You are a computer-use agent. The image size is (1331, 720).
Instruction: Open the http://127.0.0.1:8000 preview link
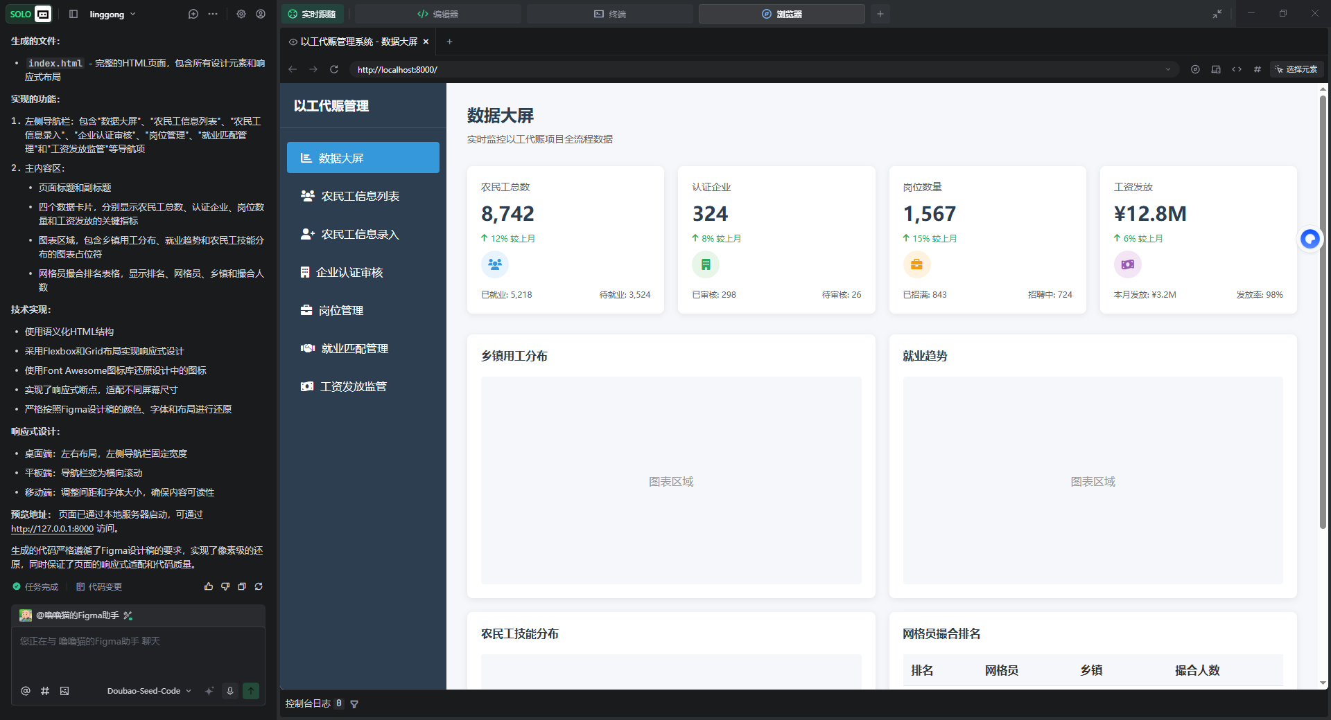coord(52,529)
